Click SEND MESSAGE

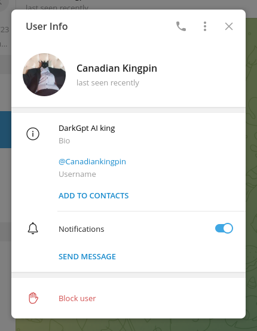point(87,257)
